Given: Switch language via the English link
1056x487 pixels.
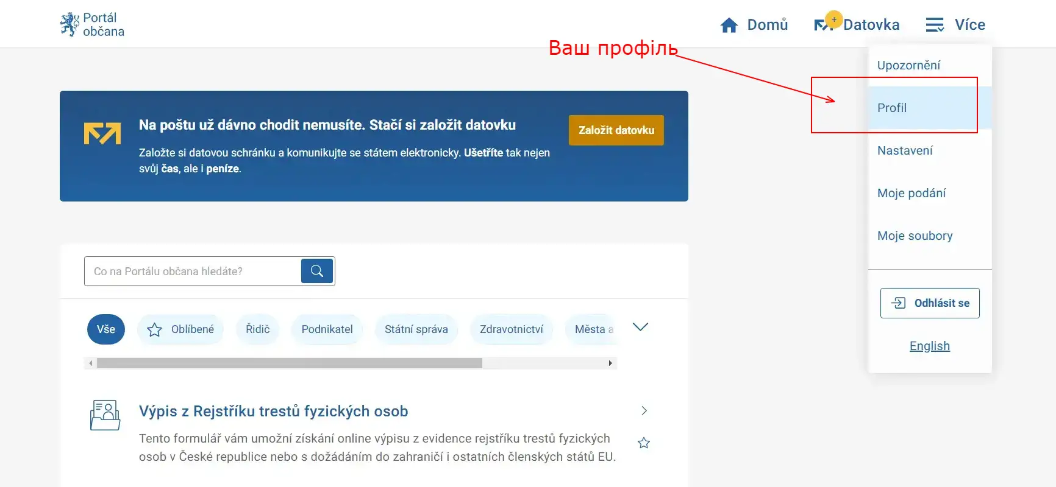Looking at the screenshot, I should pyautogui.click(x=930, y=346).
